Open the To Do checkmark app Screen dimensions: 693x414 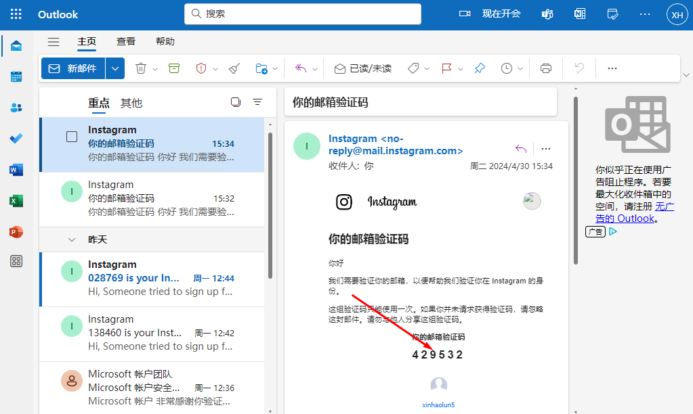pos(16,139)
